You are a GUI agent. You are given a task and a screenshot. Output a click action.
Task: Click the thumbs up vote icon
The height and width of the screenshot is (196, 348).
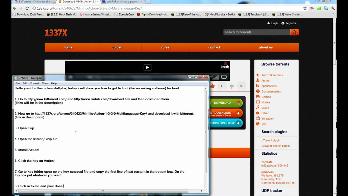[212, 86]
